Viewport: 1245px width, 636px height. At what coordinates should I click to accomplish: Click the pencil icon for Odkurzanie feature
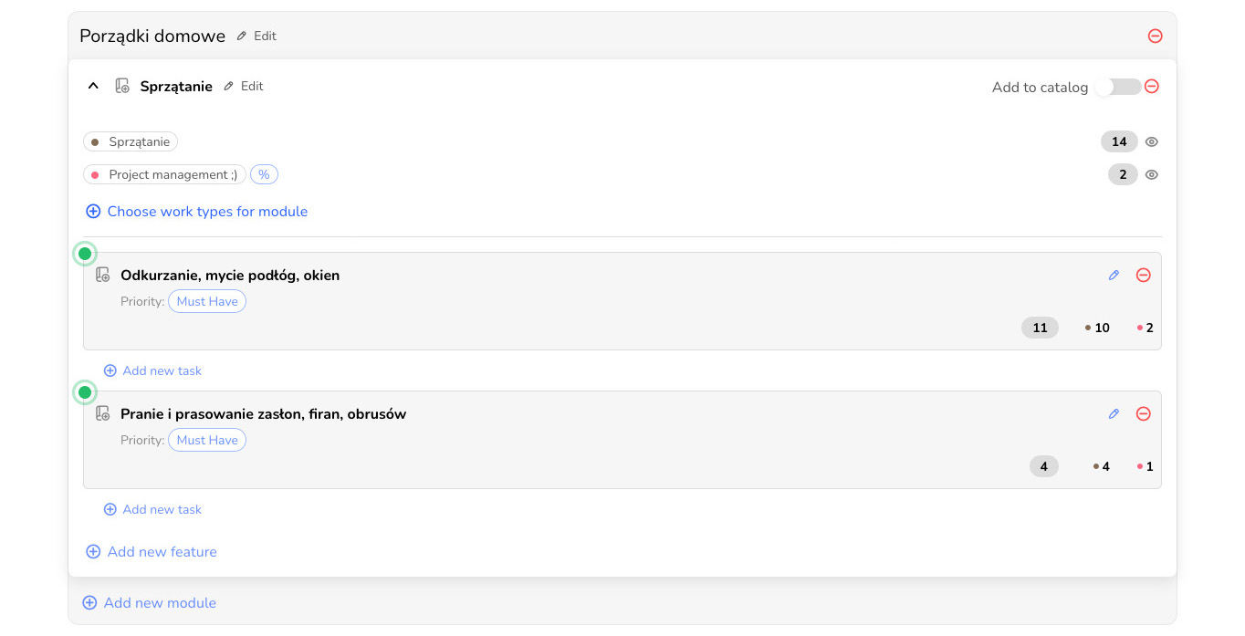(x=1114, y=276)
